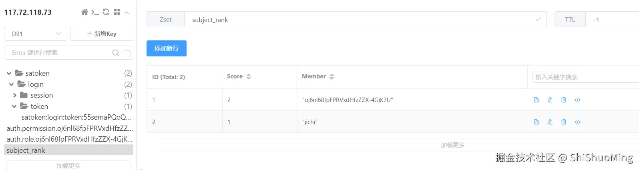Screen dimensions: 639x170
Task: Sort the table by the Score column
Action: (x=248, y=76)
